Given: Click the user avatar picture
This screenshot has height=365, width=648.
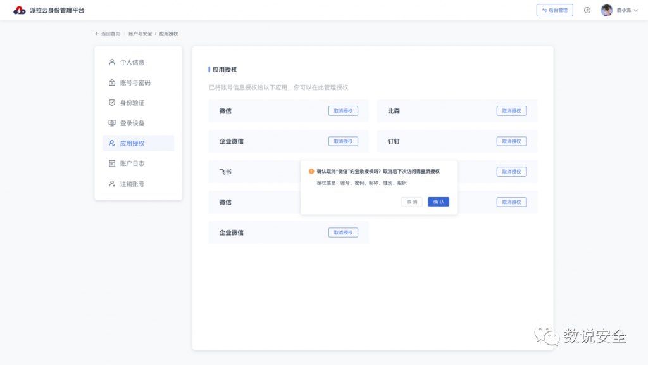Looking at the screenshot, I should click(x=607, y=10).
